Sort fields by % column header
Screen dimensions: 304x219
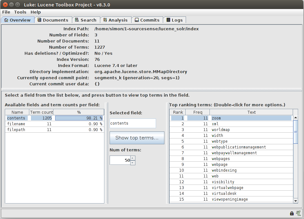[x=79, y=112]
